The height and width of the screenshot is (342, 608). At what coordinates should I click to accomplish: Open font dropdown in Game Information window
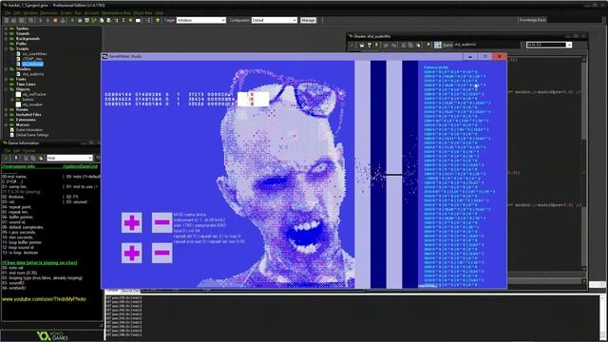[69, 158]
